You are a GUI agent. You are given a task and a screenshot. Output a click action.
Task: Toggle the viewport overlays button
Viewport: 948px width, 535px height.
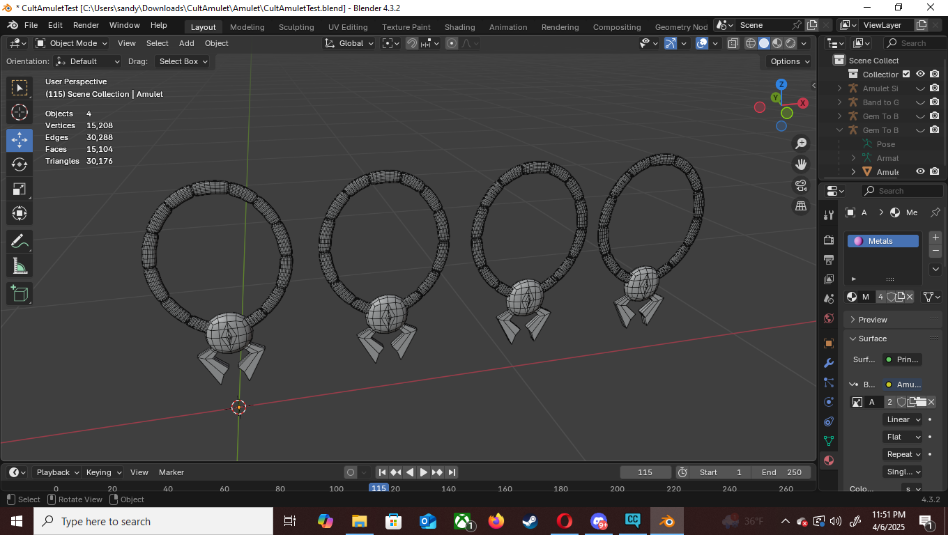point(702,43)
